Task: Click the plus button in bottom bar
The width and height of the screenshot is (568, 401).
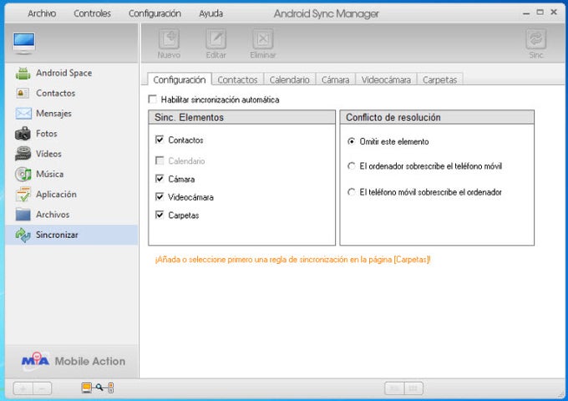Action: (23, 388)
